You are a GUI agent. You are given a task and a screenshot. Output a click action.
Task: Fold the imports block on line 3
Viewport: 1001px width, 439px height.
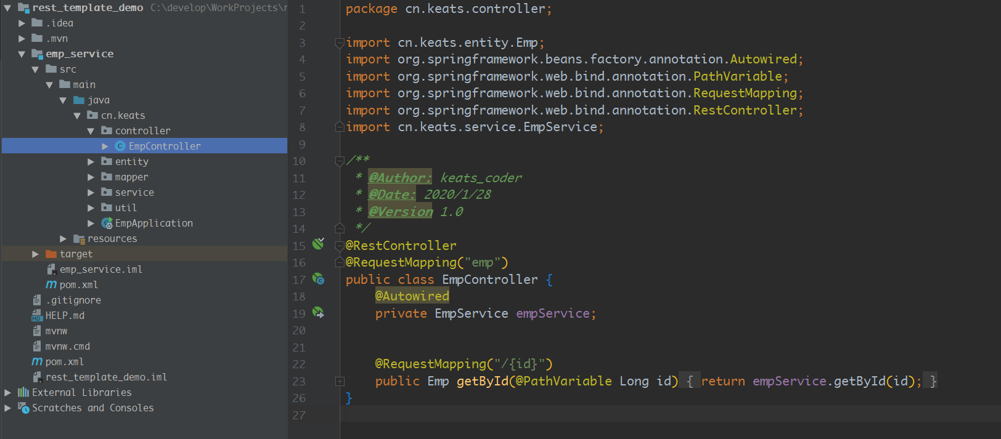pos(339,42)
